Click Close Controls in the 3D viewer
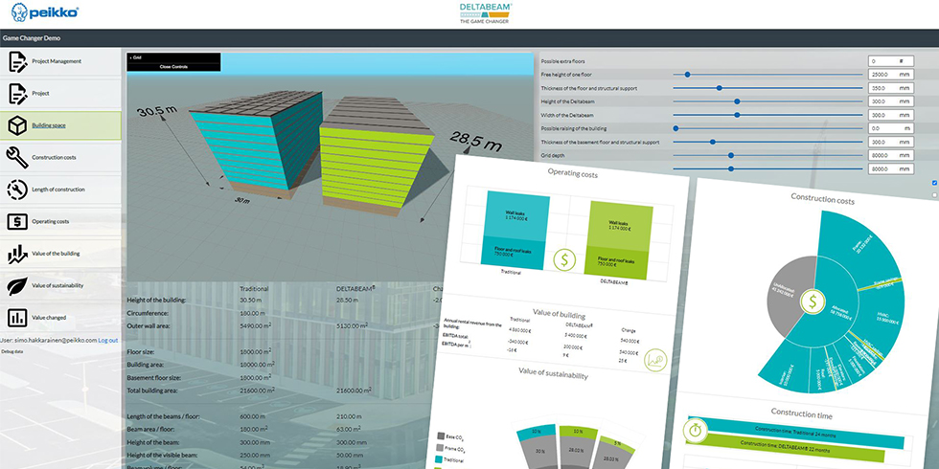939x469 pixels. [x=173, y=66]
